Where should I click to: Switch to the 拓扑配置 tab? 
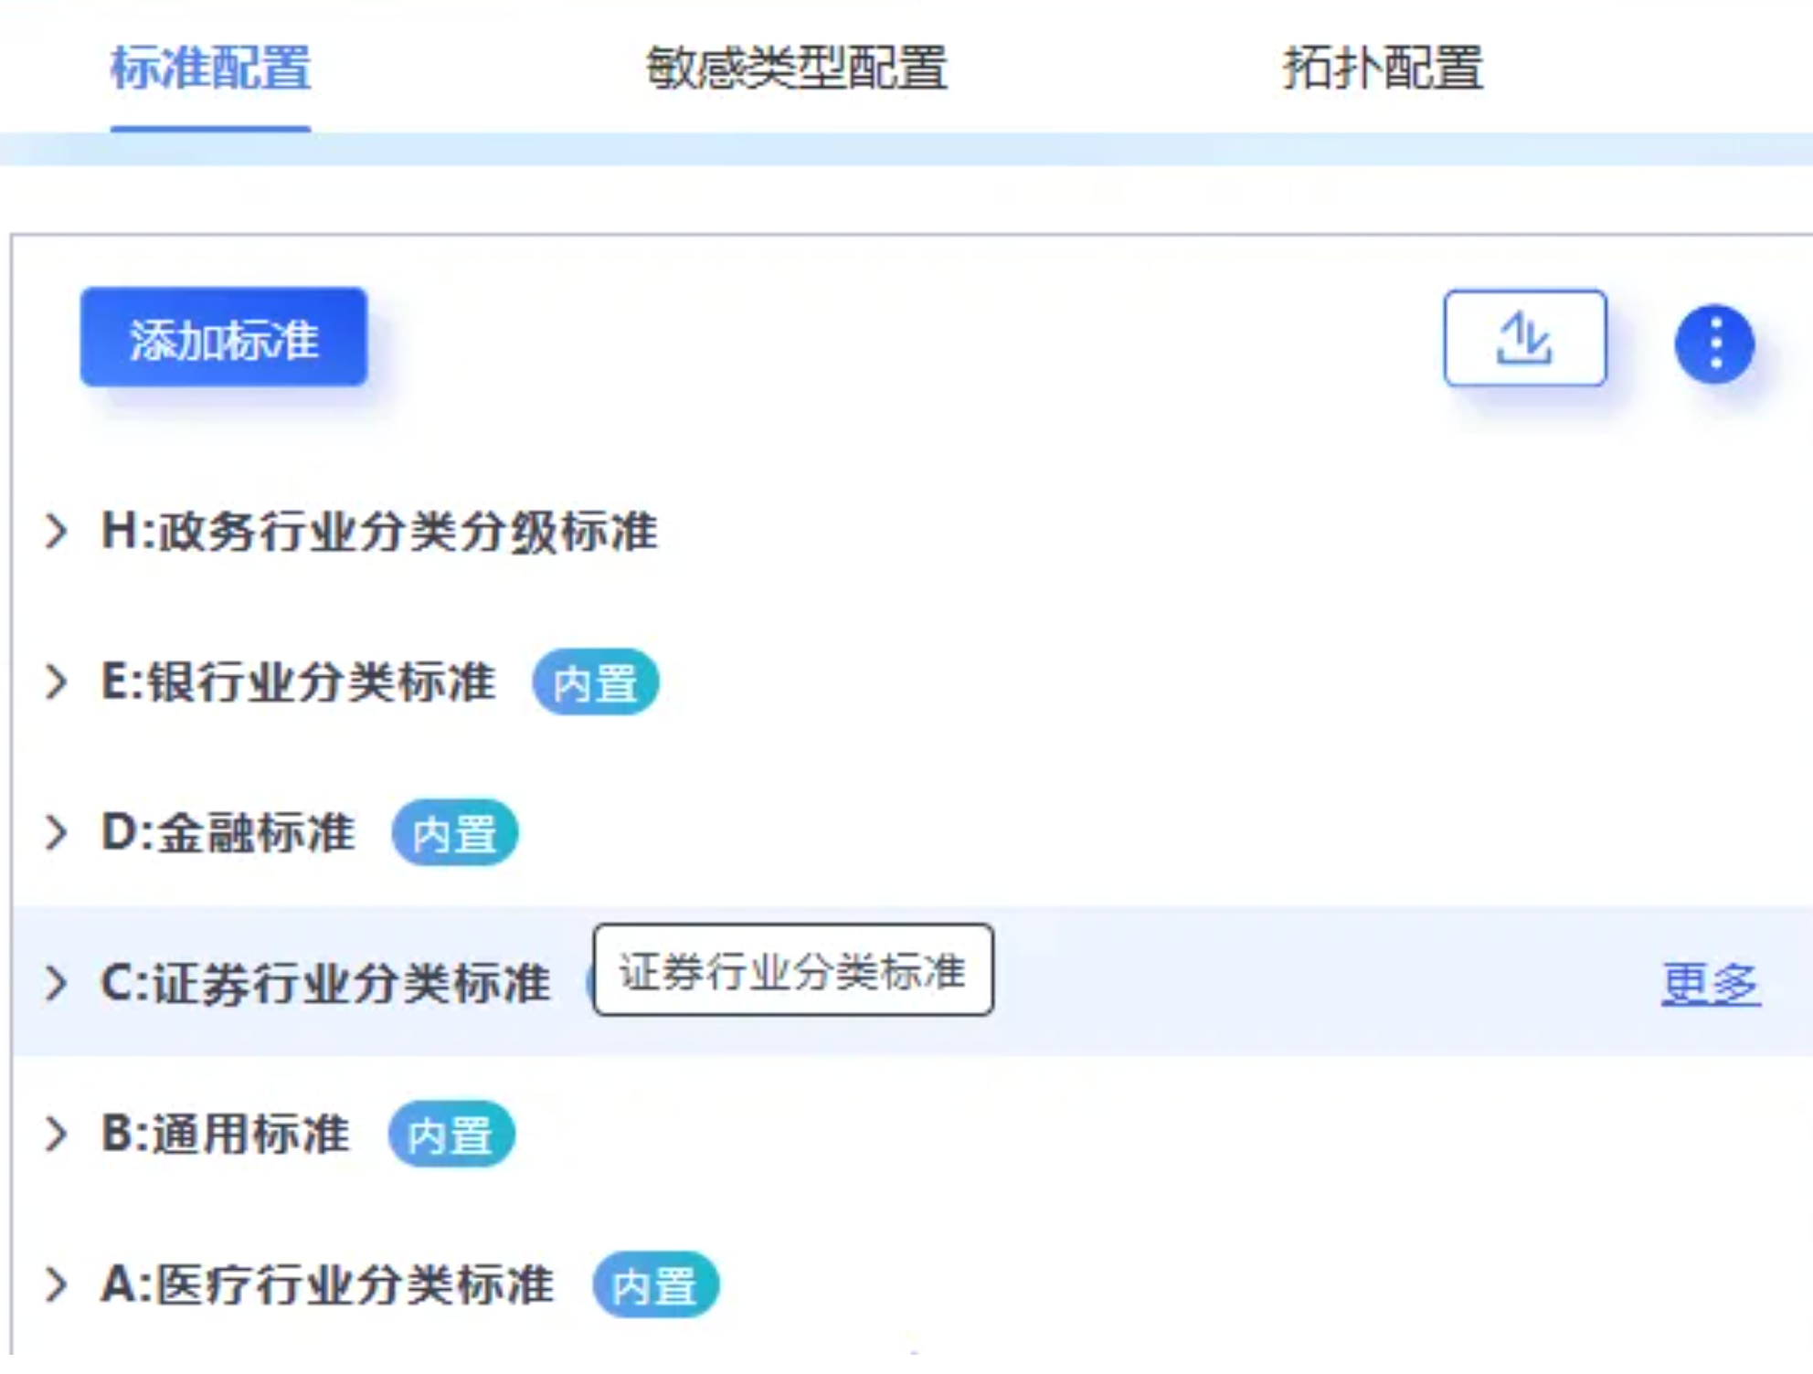coord(1383,69)
